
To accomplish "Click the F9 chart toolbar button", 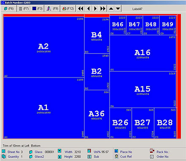I will coord(52,9).
